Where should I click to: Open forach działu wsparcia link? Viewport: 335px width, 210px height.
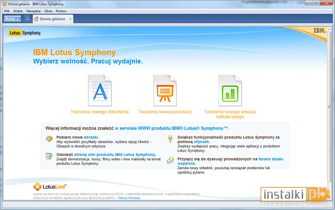tap(230, 161)
